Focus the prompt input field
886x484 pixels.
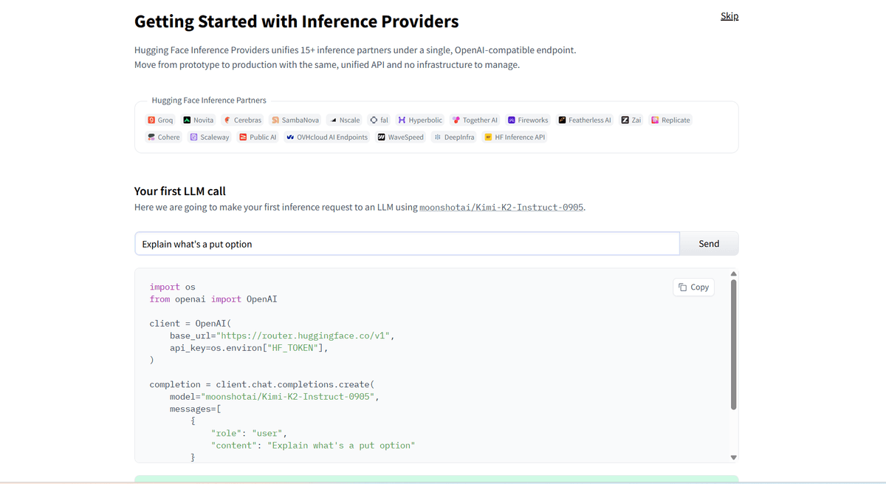pyautogui.click(x=407, y=243)
